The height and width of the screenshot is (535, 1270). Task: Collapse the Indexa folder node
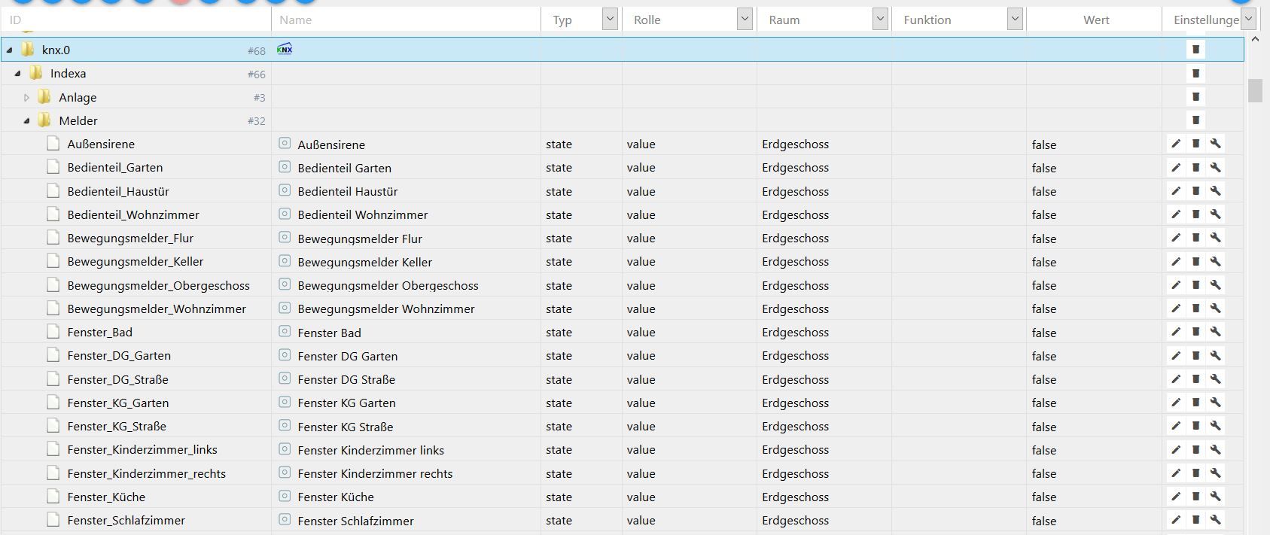click(17, 74)
